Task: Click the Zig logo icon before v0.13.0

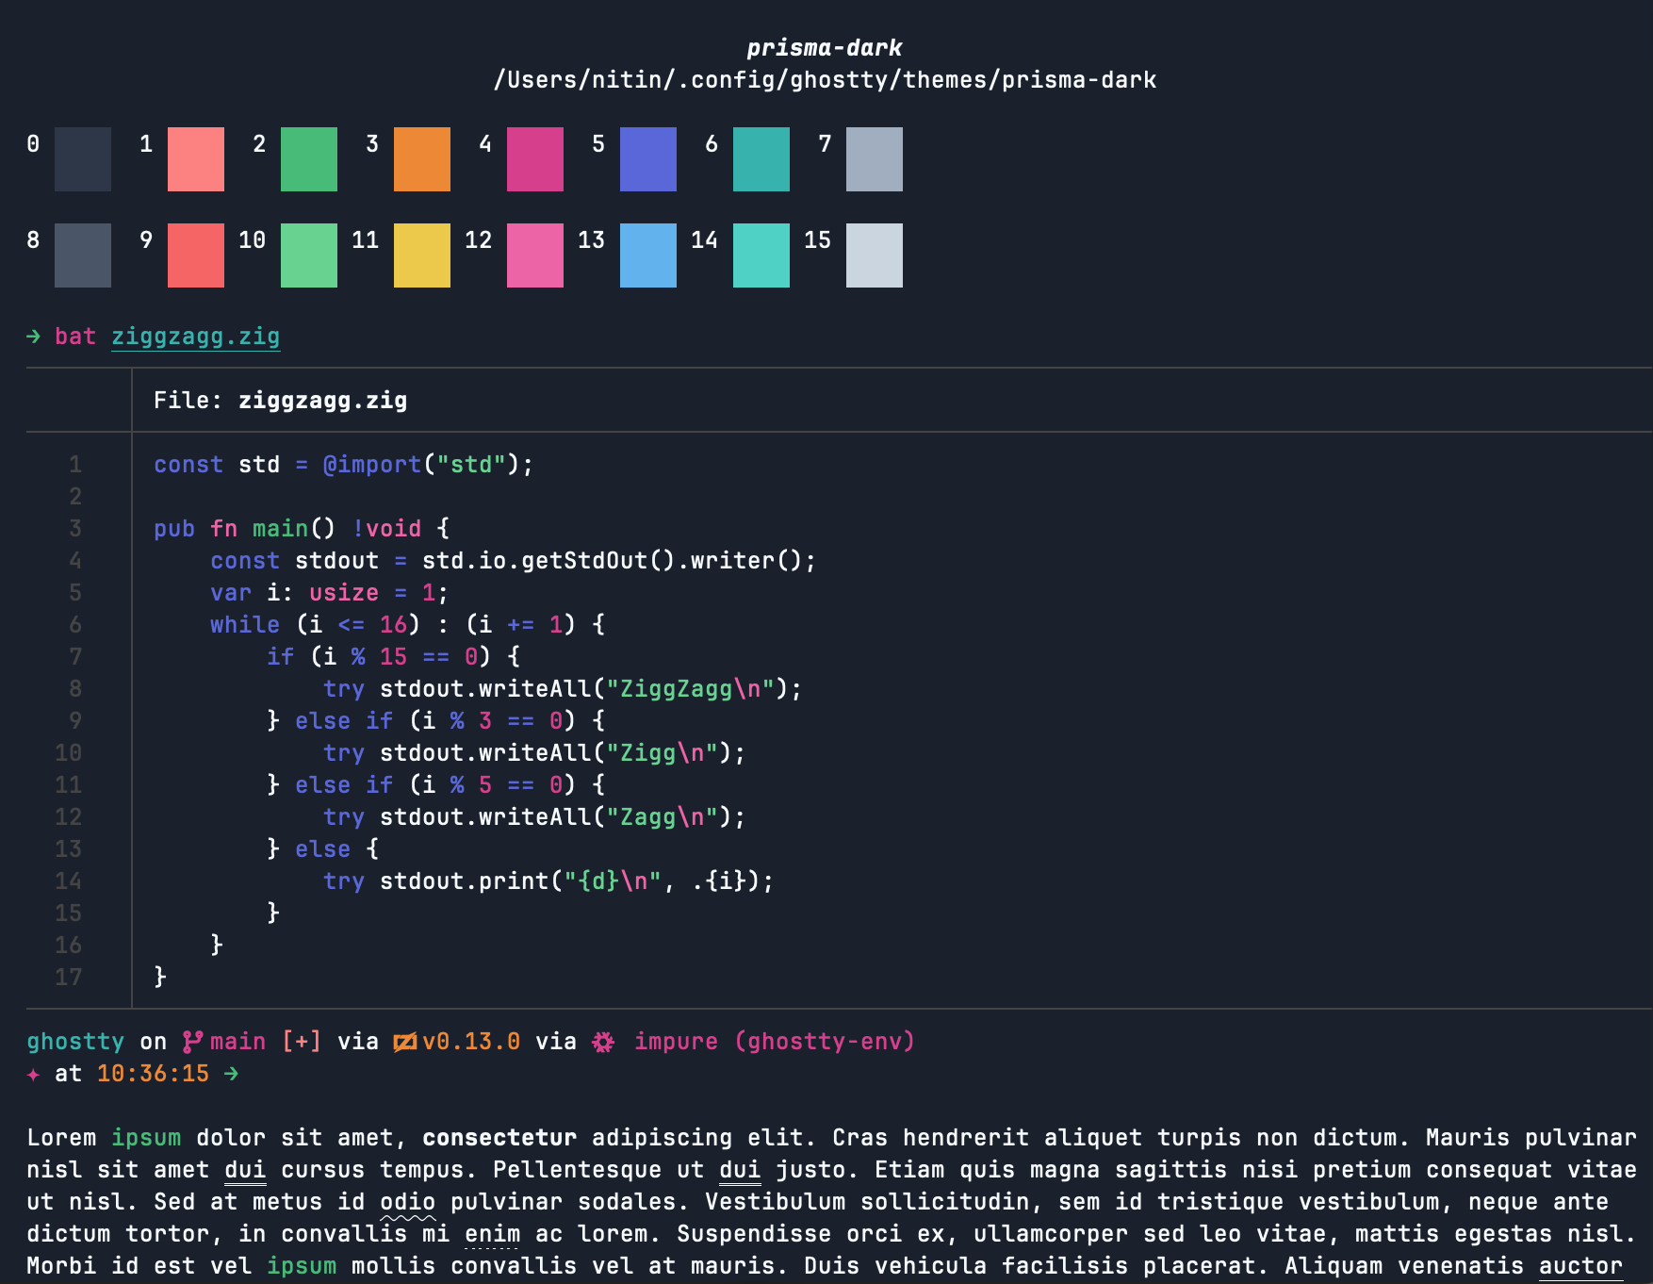Action: point(405,1042)
